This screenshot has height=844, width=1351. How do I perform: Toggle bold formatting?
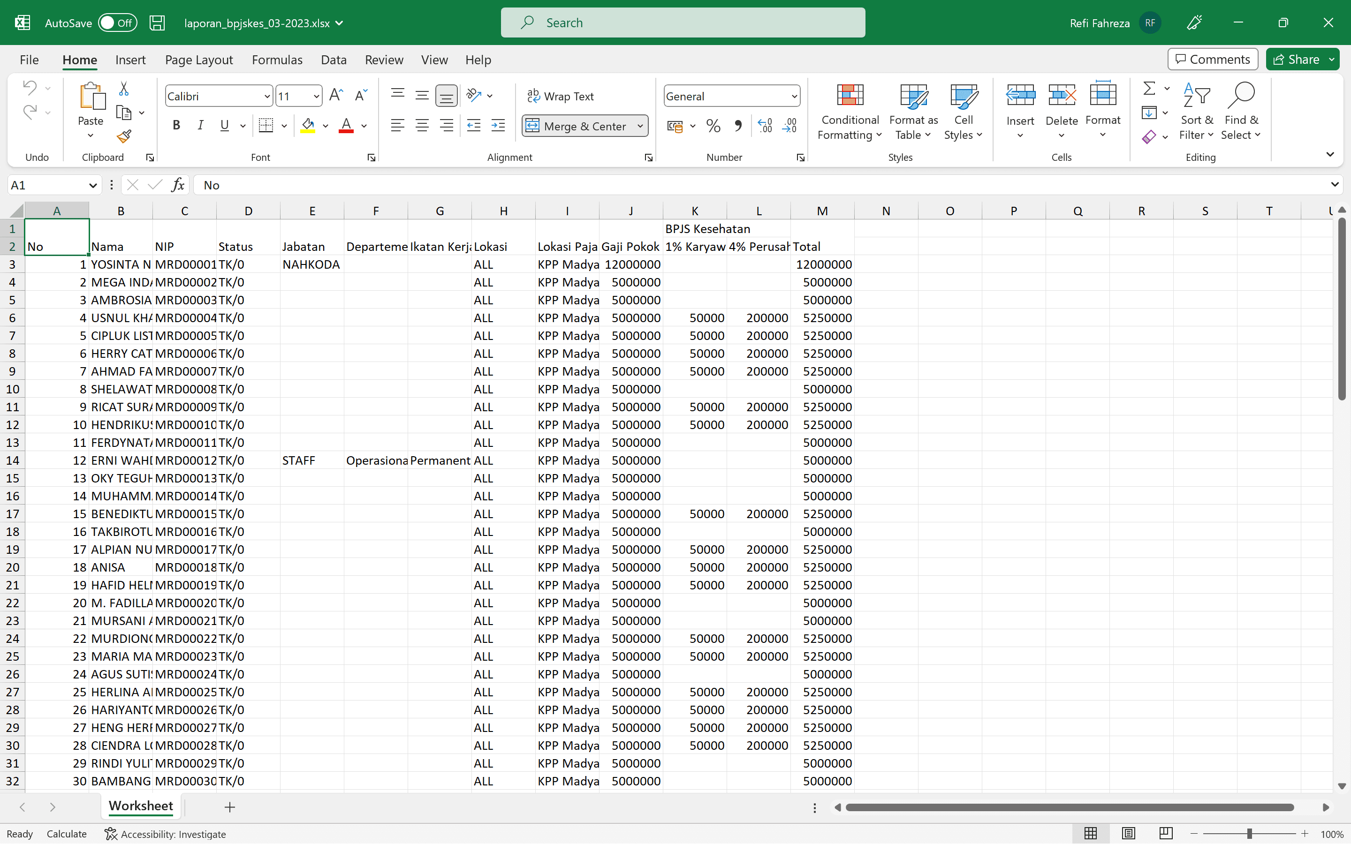pos(176,126)
